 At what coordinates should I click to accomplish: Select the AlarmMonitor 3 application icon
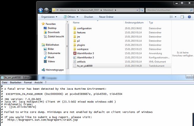(75, 53)
